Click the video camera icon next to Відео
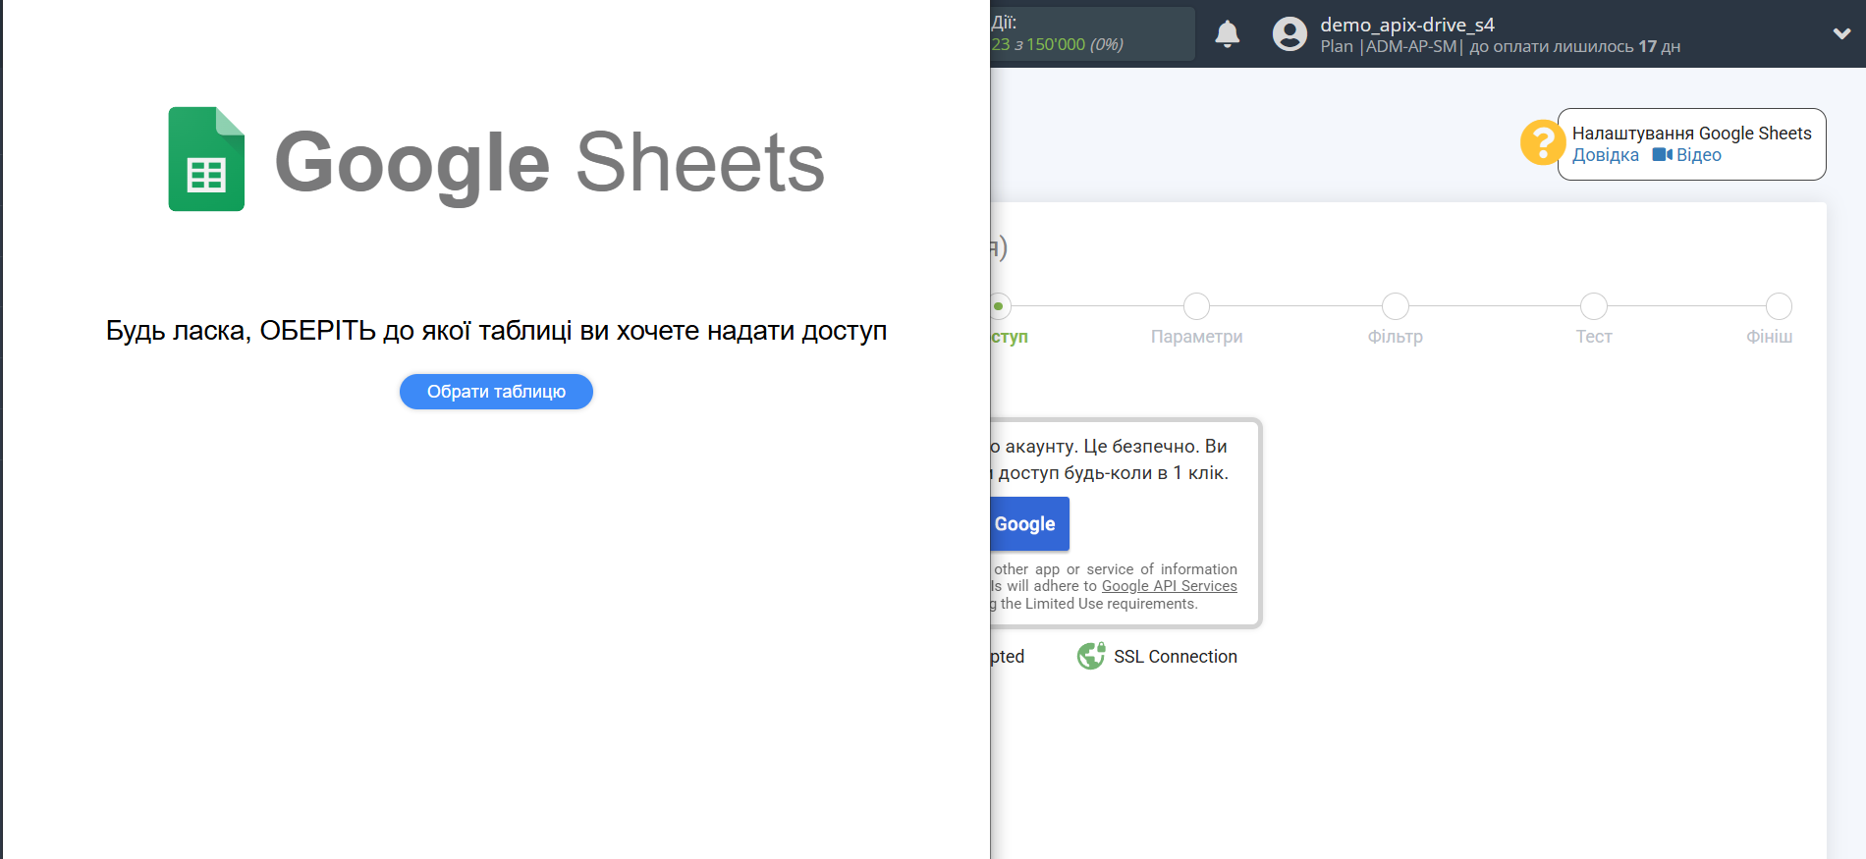 (x=1662, y=155)
